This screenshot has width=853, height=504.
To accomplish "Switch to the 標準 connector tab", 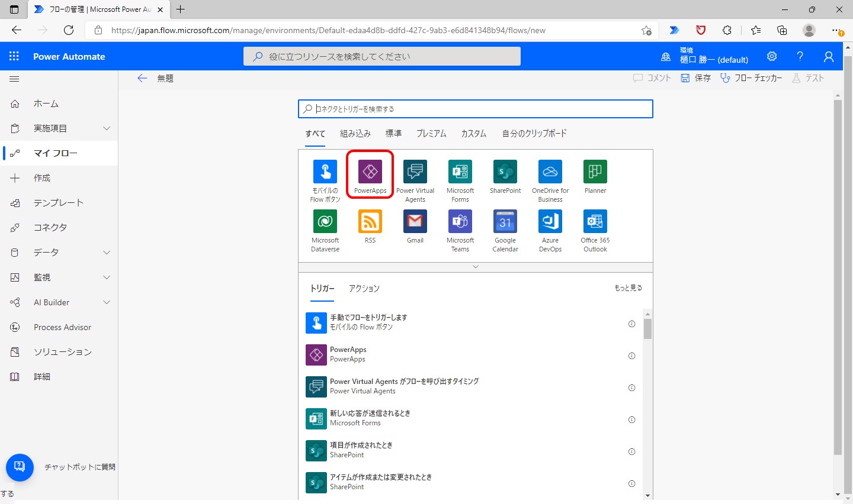I will click(x=393, y=134).
